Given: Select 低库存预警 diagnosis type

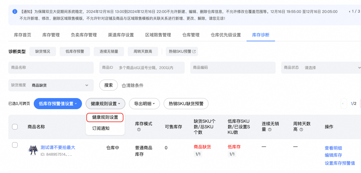Looking at the screenshot, I should [75, 51].
